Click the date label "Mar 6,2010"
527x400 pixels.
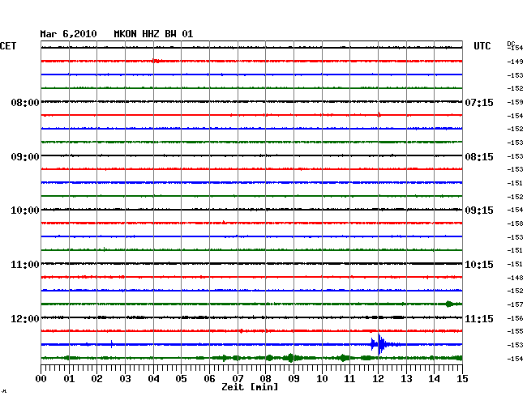click(x=68, y=34)
